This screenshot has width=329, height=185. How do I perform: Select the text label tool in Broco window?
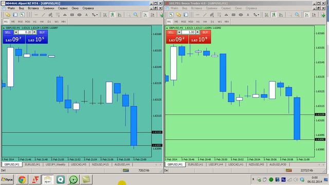[x=248, y=15]
